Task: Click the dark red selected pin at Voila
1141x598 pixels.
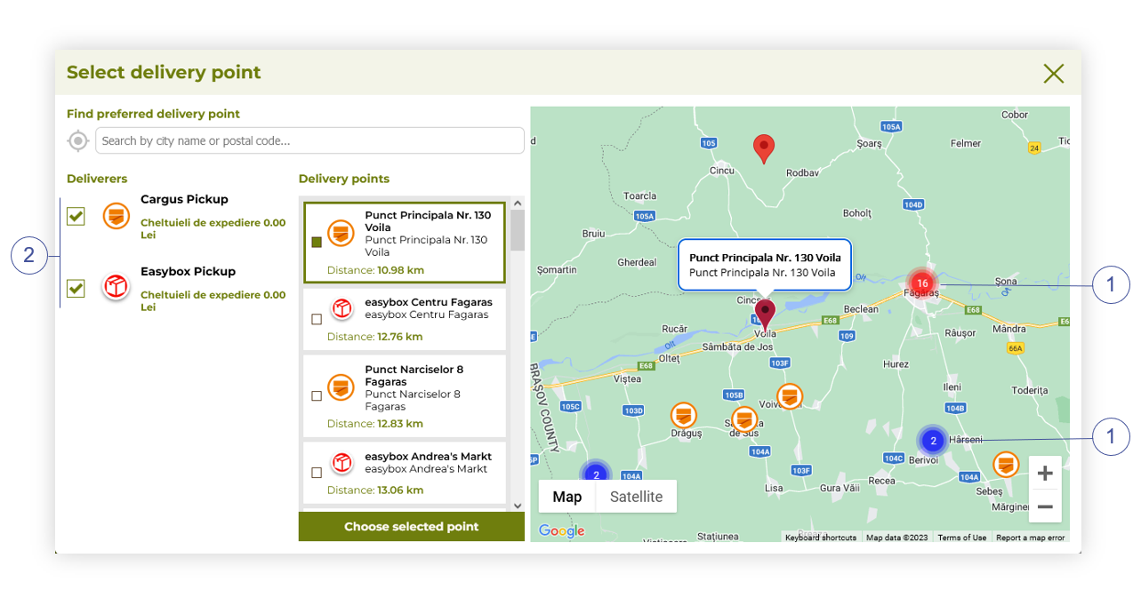Action: (x=765, y=315)
